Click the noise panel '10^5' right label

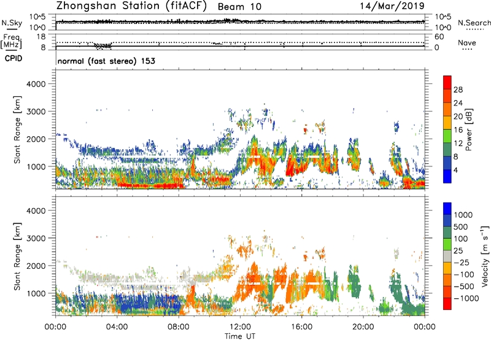[443, 17]
